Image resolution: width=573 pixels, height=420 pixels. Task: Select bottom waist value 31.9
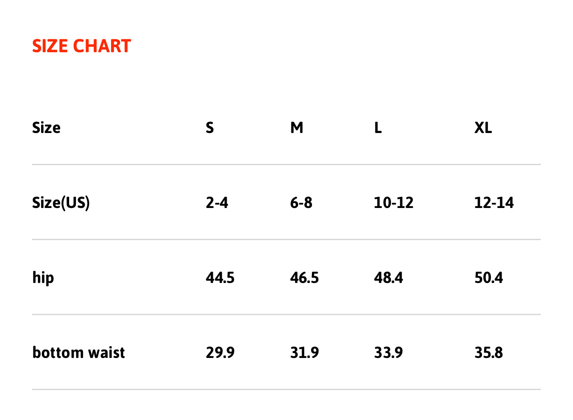(x=304, y=353)
